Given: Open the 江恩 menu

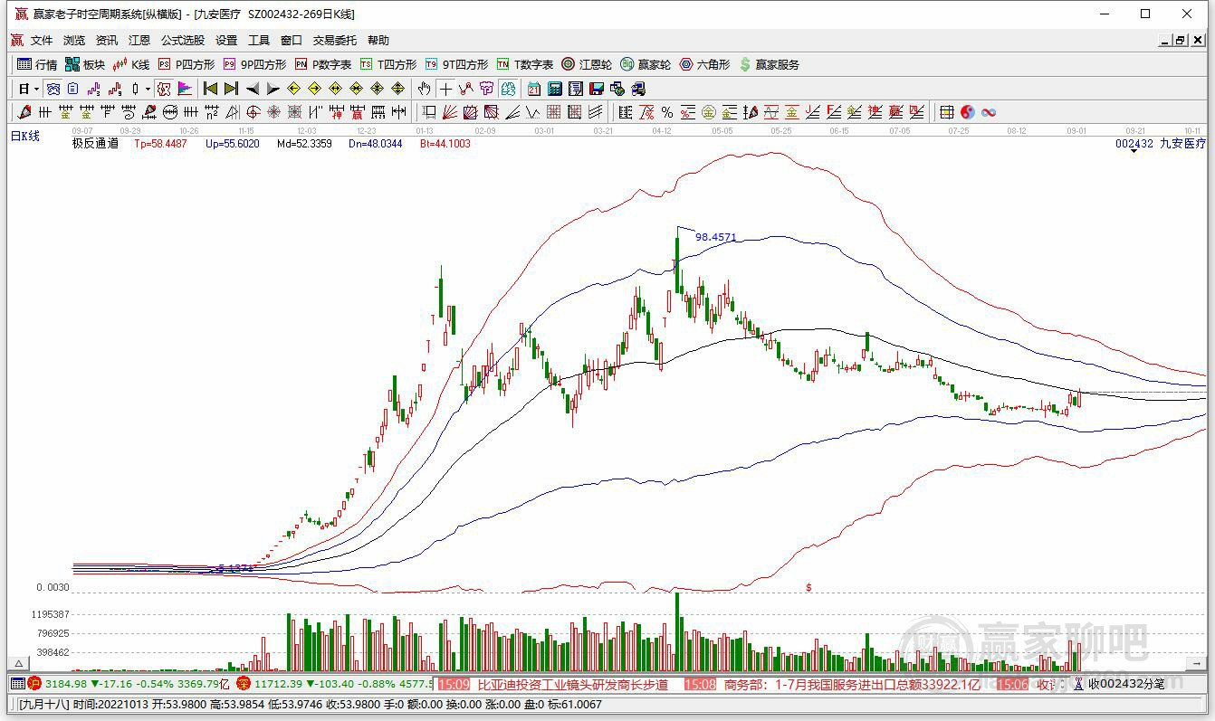Looking at the screenshot, I should coord(139,41).
